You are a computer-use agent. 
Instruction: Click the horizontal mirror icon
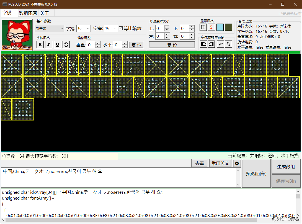pos(221,44)
